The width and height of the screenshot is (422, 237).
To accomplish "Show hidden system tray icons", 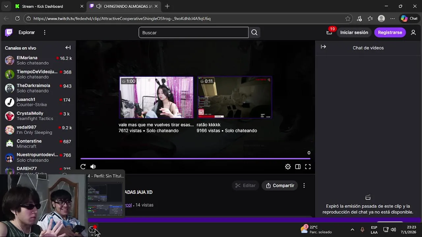I will (x=352, y=229).
